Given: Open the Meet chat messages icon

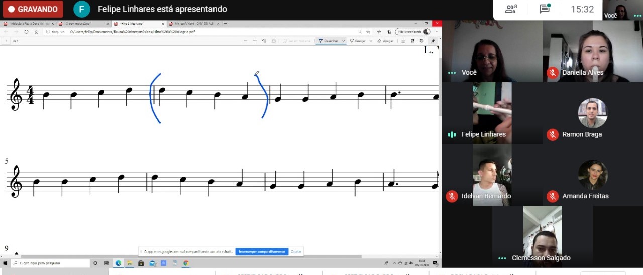Looking at the screenshot, I should (545, 9).
